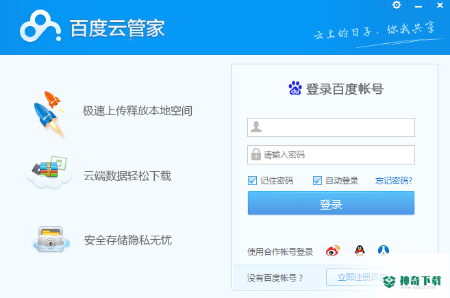Log in with QQ penguin icon

pos(360,251)
